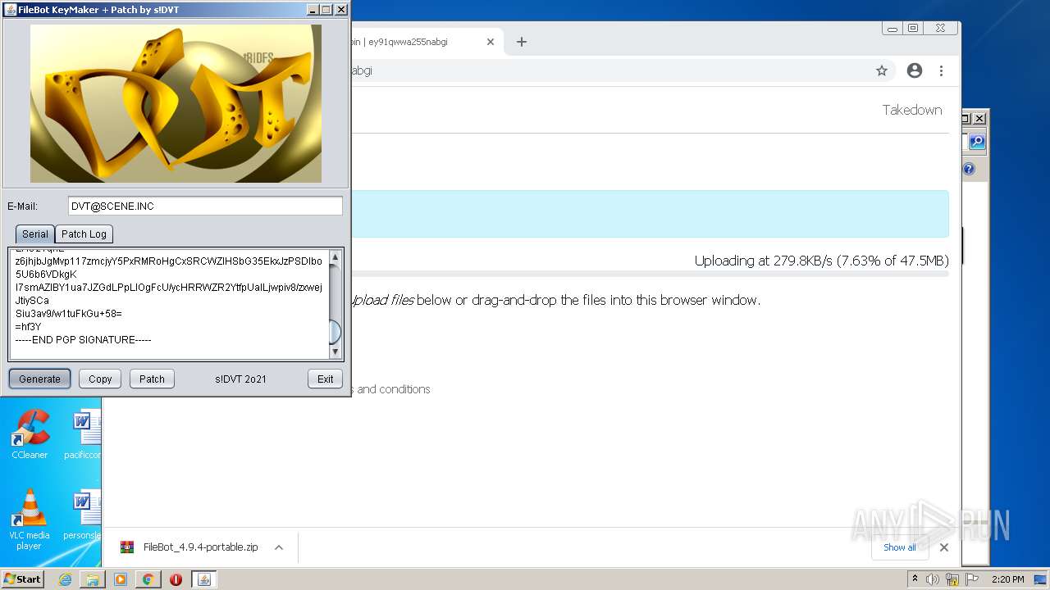Open the Patch Log tab
This screenshot has height=590, width=1050.
pos(84,234)
